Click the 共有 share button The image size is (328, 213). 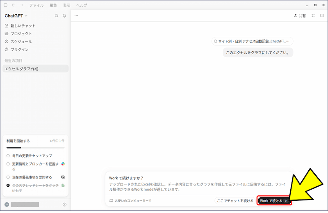pyautogui.click(x=300, y=16)
